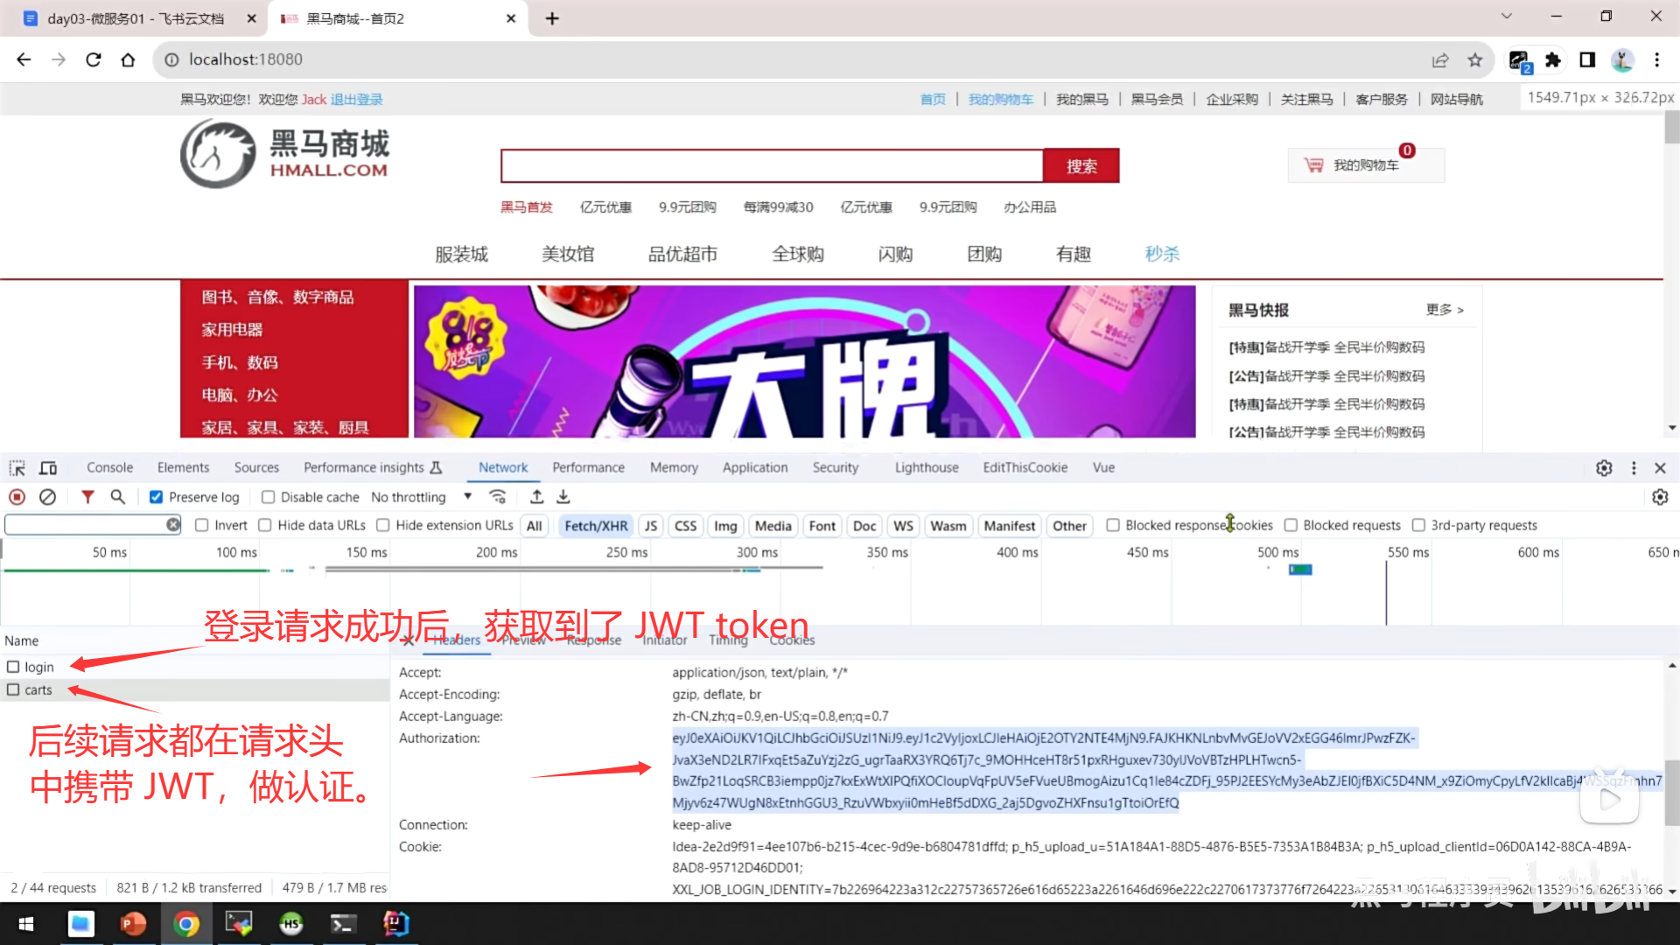1680x945 pixels.
Task: Clear the network log
Action: click(47, 496)
